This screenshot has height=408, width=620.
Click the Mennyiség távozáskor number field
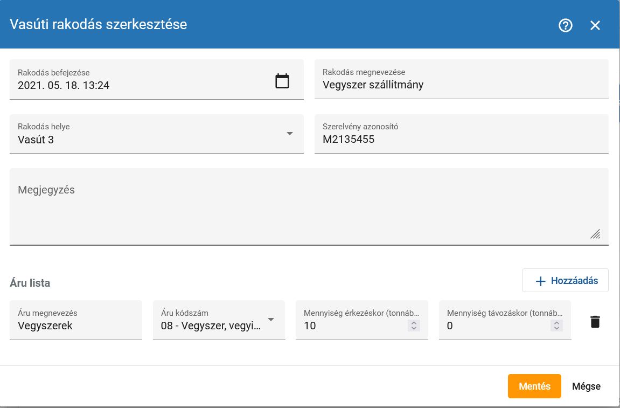[496, 326]
